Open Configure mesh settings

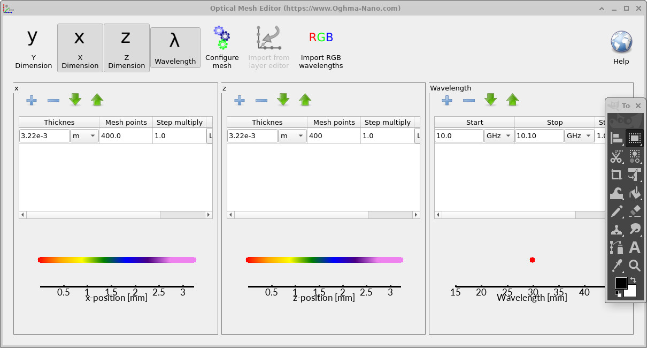222,47
